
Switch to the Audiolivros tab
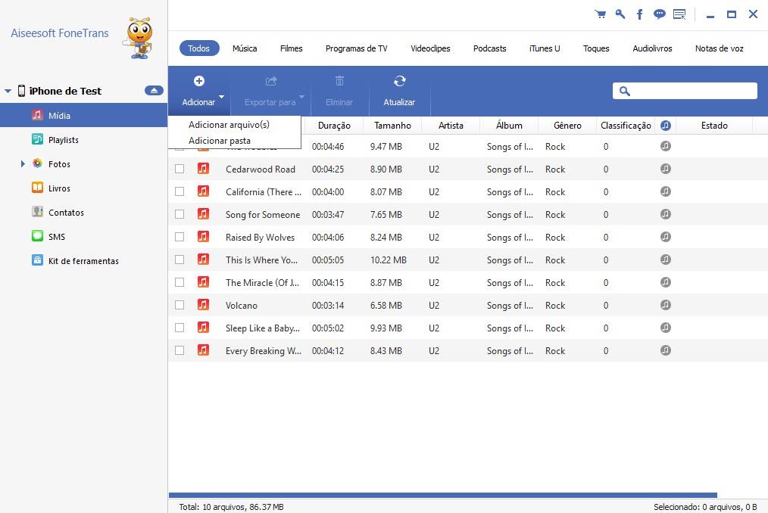click(x=652, y=48)
